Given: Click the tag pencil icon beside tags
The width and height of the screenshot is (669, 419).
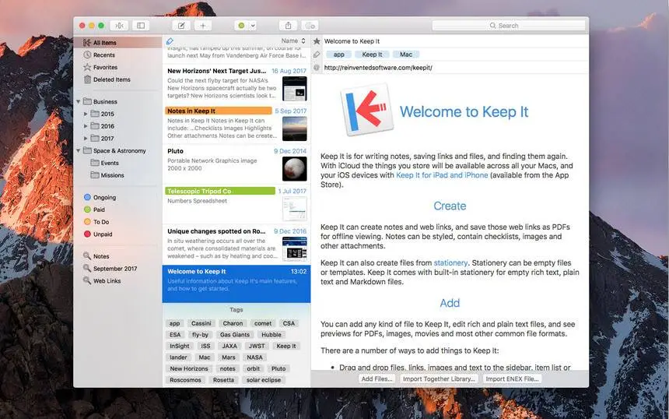Looking at the screenshot, I should [317, 55].
